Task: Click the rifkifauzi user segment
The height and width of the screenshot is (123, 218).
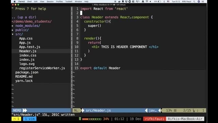Action: 154,119
